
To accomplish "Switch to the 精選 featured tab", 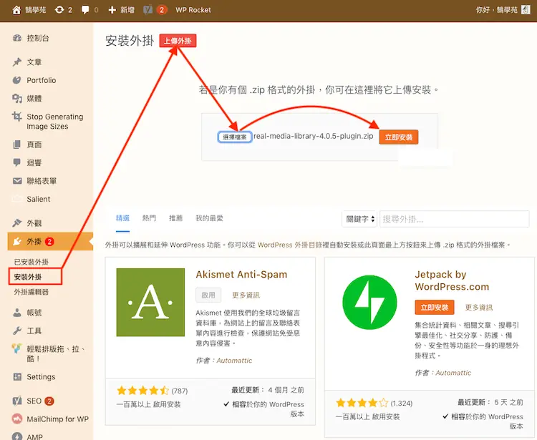I will (x=122, y=218).
